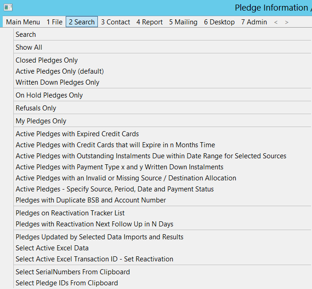Select Refusals Only
The height and width of the screenshot is (289, 312).
pos(36,108)
